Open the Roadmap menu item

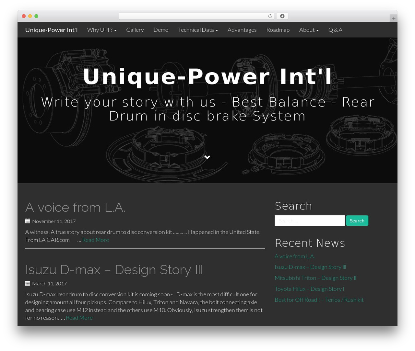[x=278, y=30]
